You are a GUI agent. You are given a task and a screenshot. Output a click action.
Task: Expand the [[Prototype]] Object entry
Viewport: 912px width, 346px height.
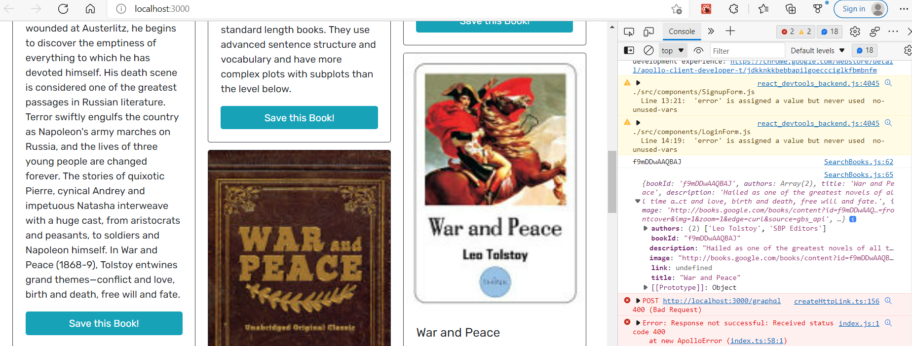pyautogui.click(x=646, y=287)
